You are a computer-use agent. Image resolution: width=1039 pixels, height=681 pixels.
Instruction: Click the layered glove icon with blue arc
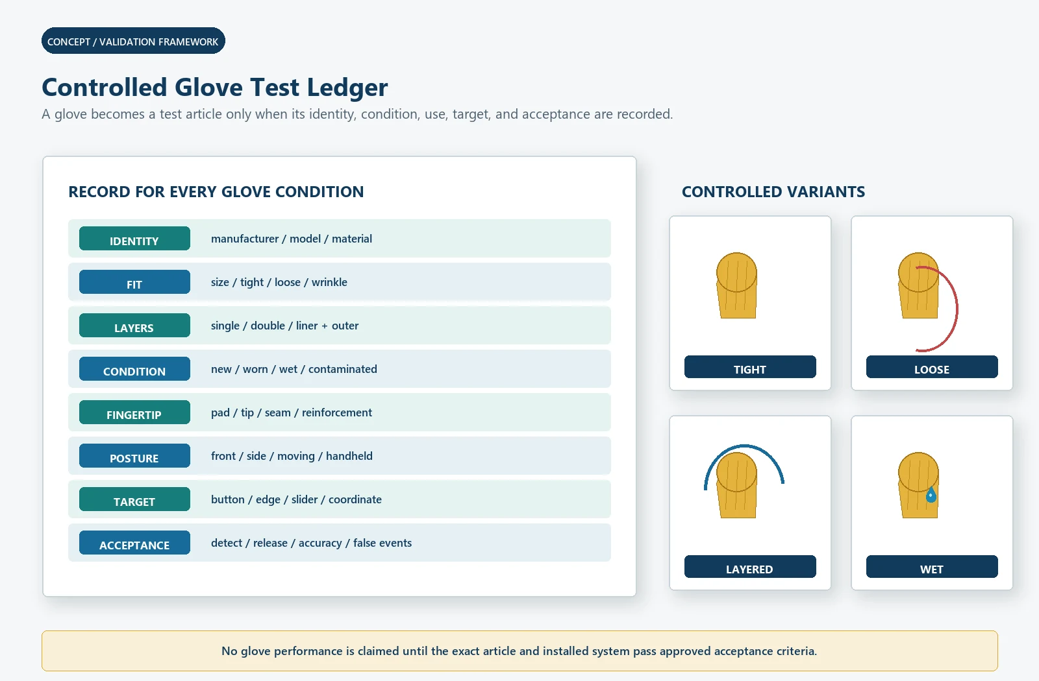(744, 481)
